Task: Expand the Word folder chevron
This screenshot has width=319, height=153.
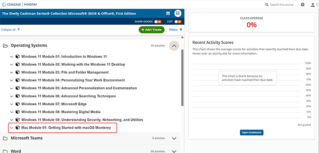Action: [174, 151]
